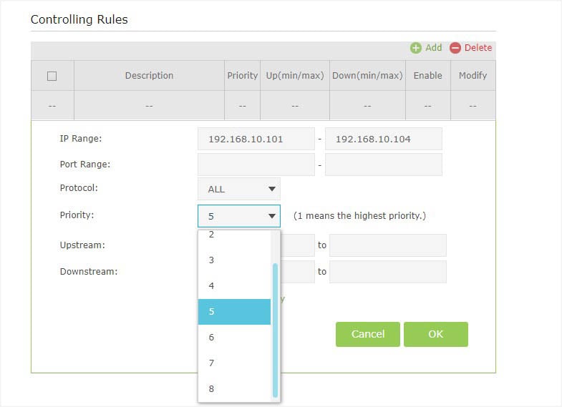Click the Up(min/max) column header
Image resolution: width=562 pixels, height=407 pixels.
(x=295, y=76)
